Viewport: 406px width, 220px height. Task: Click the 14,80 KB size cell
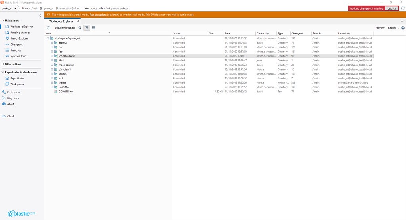(218, 91)
